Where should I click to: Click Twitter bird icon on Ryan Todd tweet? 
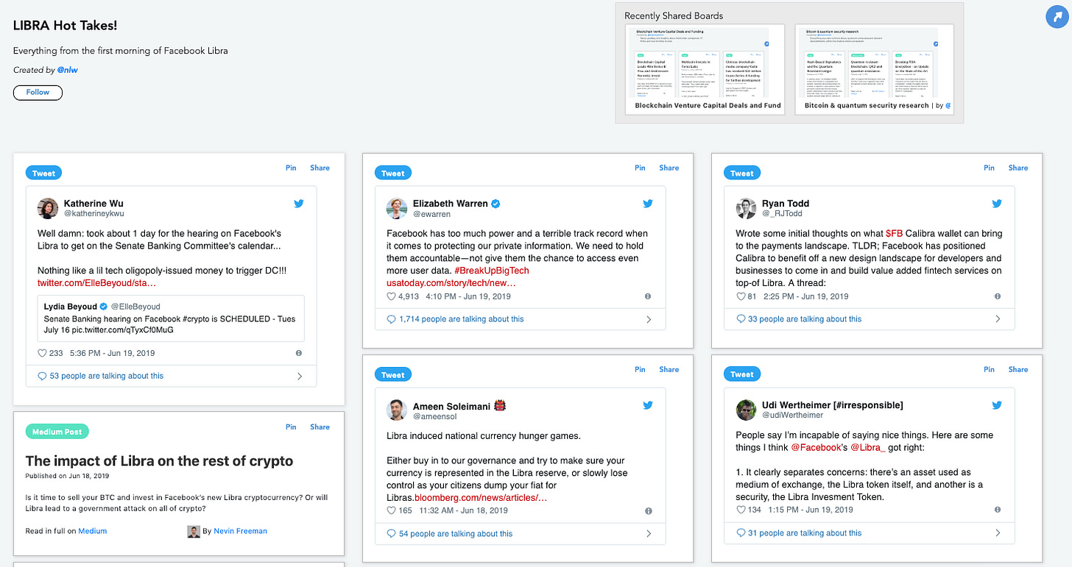(x=997, y=204)
